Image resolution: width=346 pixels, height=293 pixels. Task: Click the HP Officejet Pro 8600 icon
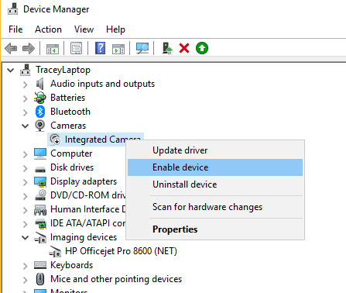coord(55,251)
